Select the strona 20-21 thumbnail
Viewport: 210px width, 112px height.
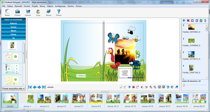tap(199, 100)
